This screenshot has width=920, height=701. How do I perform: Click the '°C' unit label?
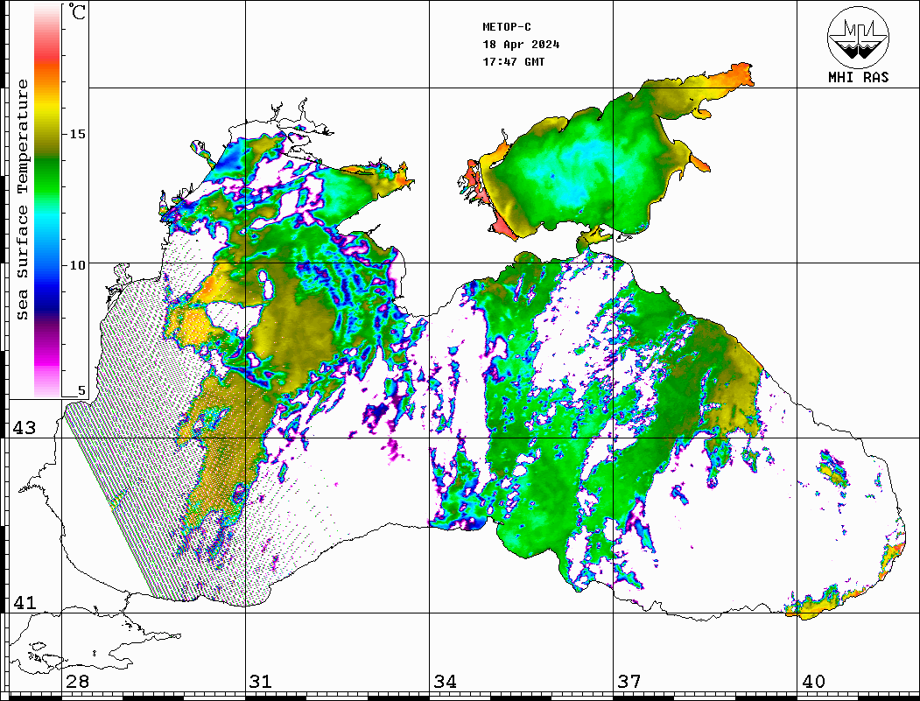[77, 11]
